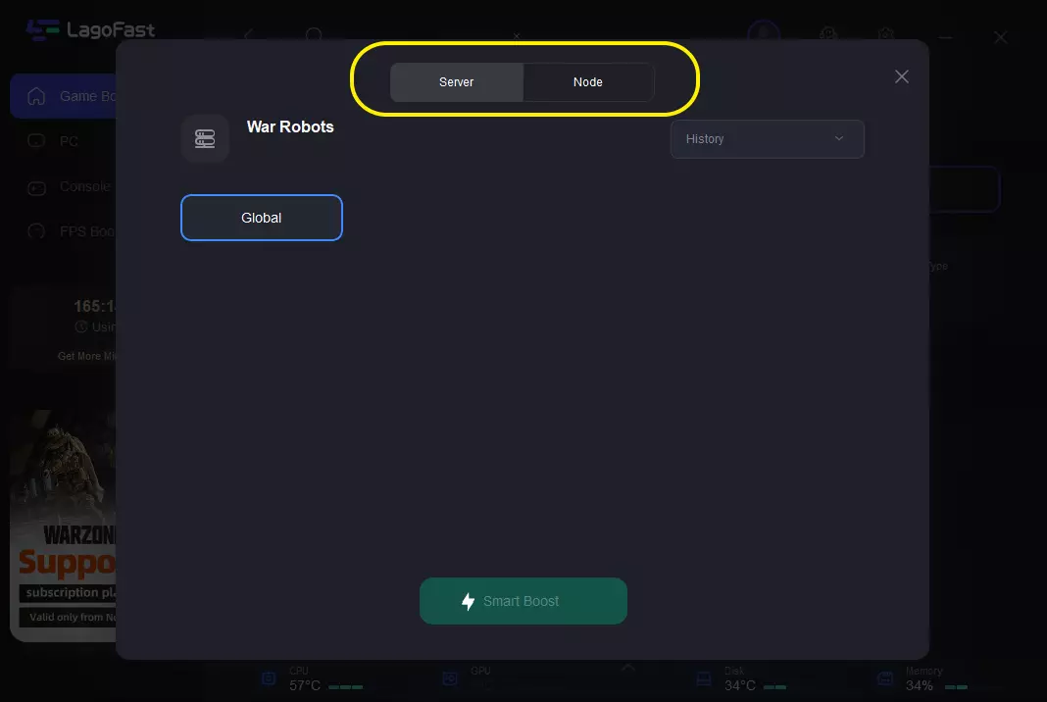1047x702 pixels.
Task: Click the War Robots title text
Action: click(x=290, y=126)
